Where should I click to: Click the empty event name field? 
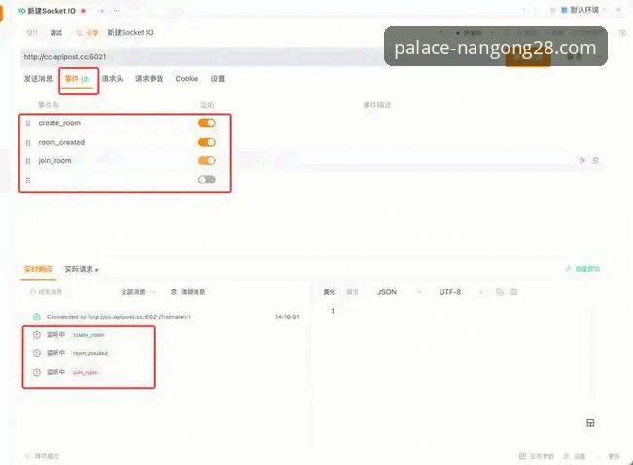[x=113, y=180]
